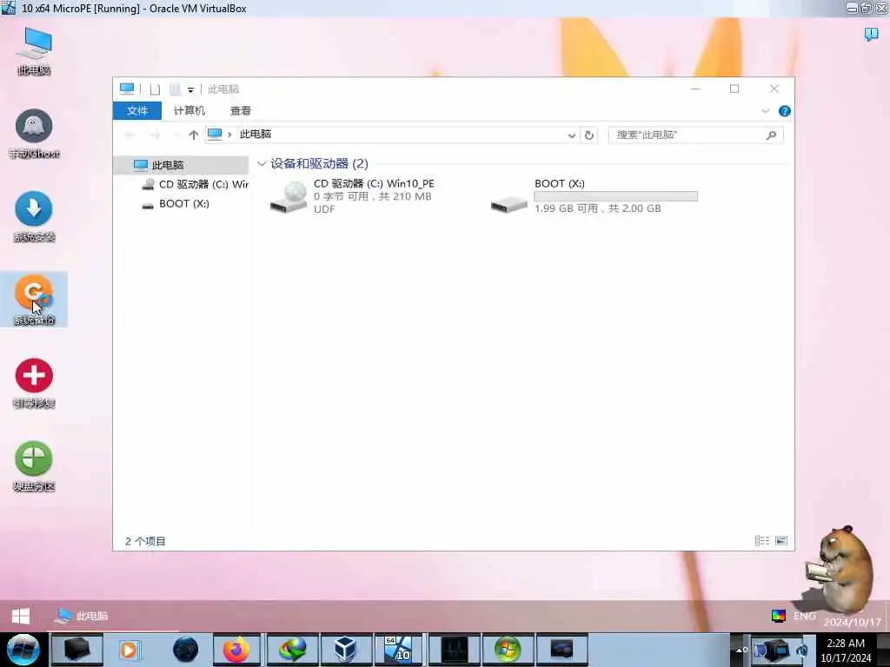
Task: Open Firefox from host taskbar
Action: click(x=236, y=650)
